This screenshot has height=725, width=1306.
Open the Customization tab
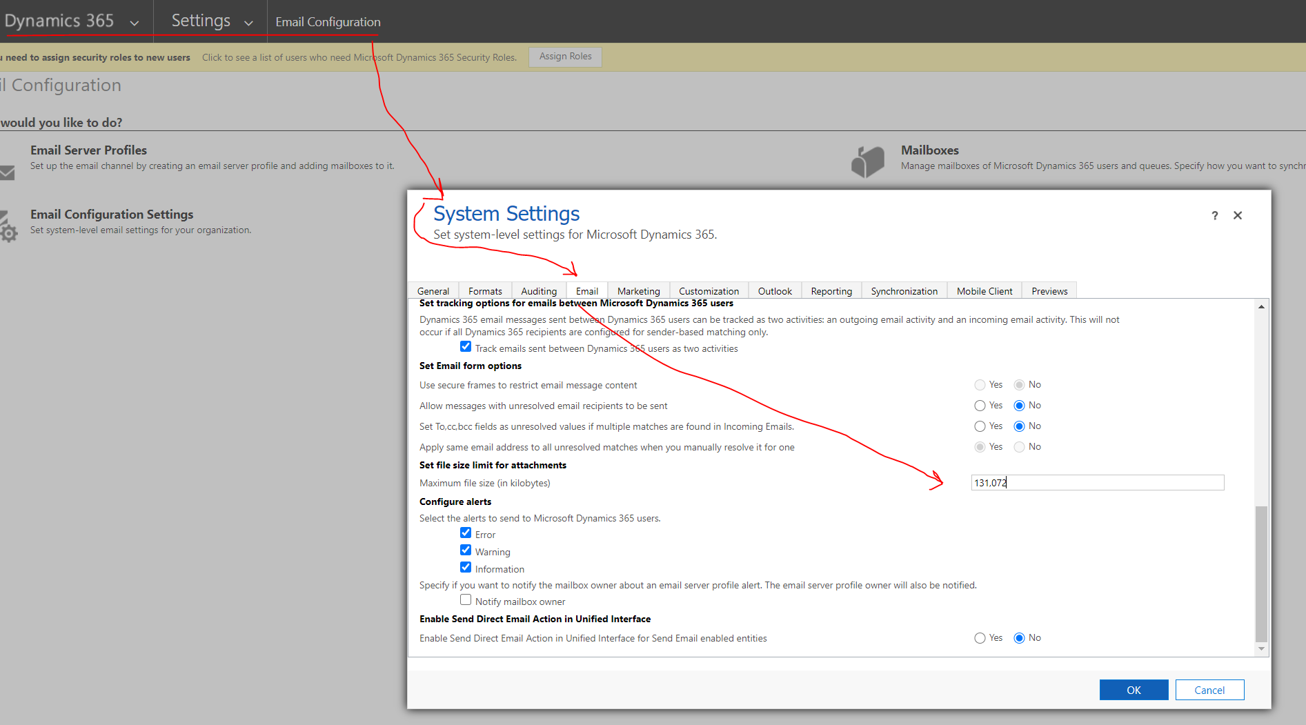(709, 291)
